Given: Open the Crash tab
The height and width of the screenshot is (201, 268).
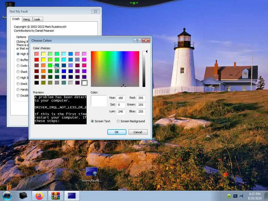Looking at the screenshot, I should point(16,19).
